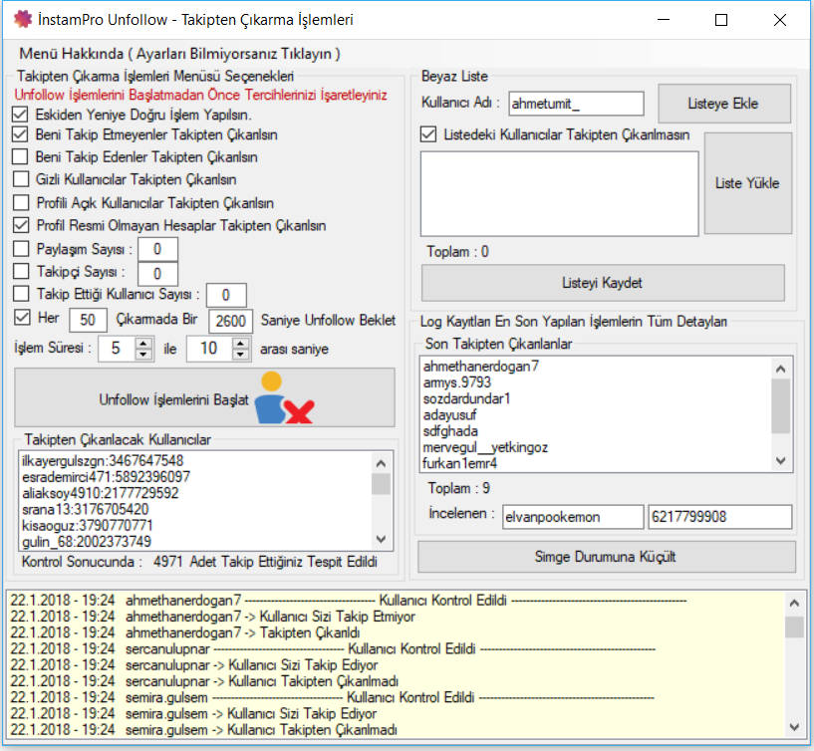Click the field showing 2600 seconds
This screenshot has width=814, height=751.
click(x=230, y=321)
